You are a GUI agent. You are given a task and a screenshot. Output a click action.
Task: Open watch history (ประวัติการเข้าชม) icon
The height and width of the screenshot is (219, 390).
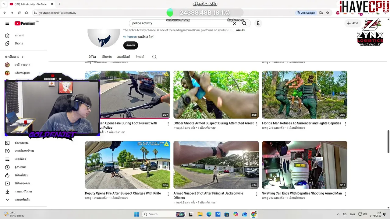7,151
